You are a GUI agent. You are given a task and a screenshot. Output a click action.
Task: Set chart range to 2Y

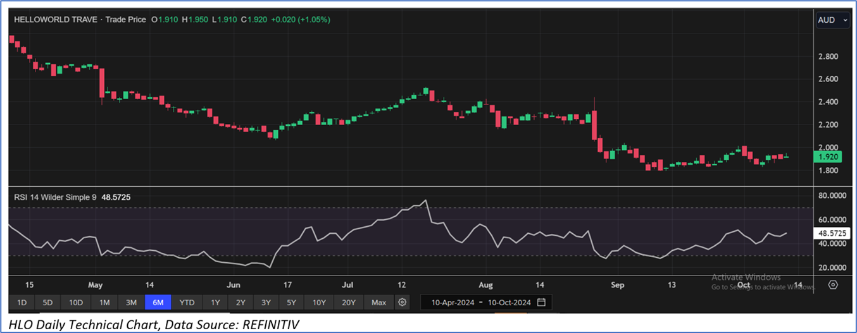(x=241, y=303)
